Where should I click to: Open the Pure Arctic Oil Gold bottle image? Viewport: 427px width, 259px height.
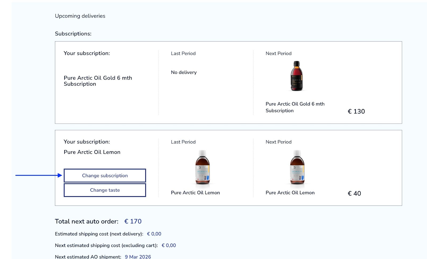pyautogui.click(x=296, y=76)
